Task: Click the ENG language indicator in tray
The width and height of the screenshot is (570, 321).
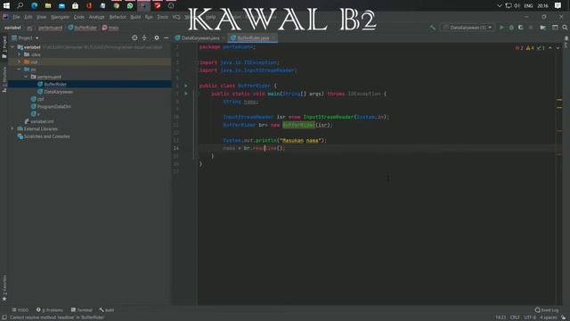Action: [528, 5]
